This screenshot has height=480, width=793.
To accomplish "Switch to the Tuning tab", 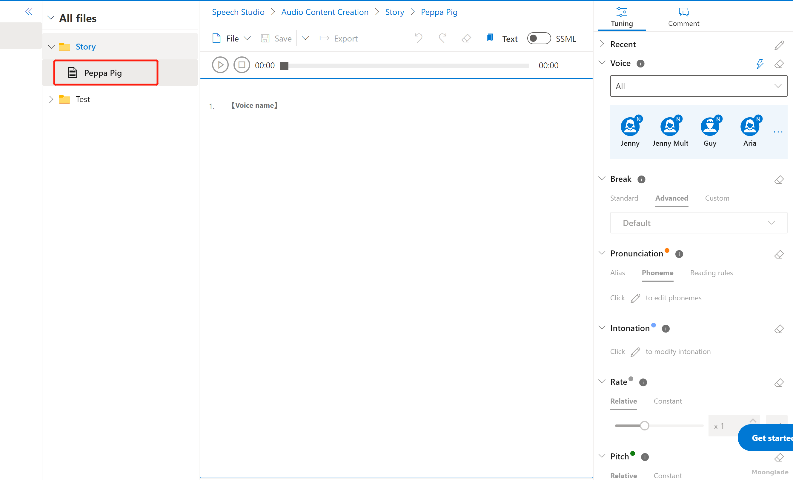I will (x=621, y=17).
